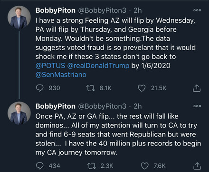The image size is (209, 172).
Task: Open BobbyPiton profile photo on second tweet
Action: tap(19, 113)
